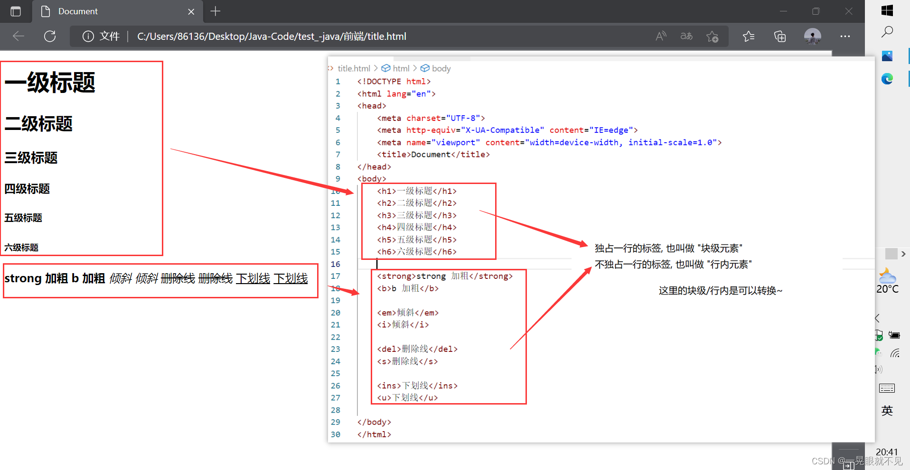Click the 一级标题 heading
910x470 pixels.
50,83
